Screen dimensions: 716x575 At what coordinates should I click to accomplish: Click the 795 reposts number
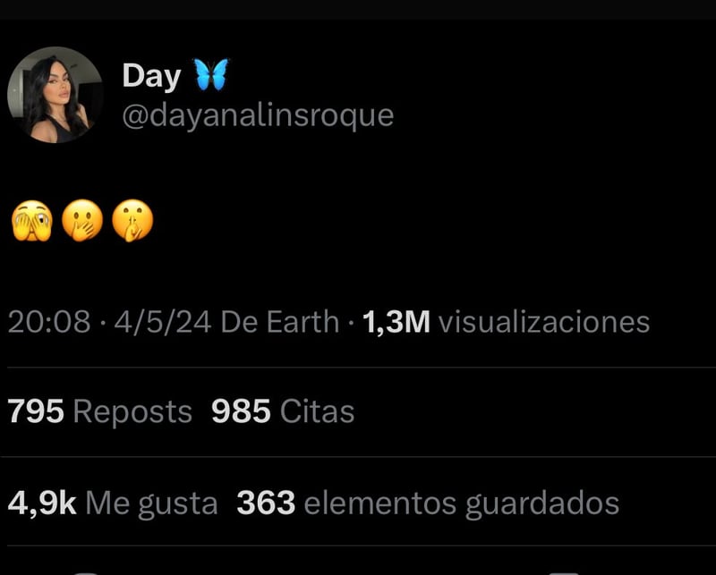36,411
